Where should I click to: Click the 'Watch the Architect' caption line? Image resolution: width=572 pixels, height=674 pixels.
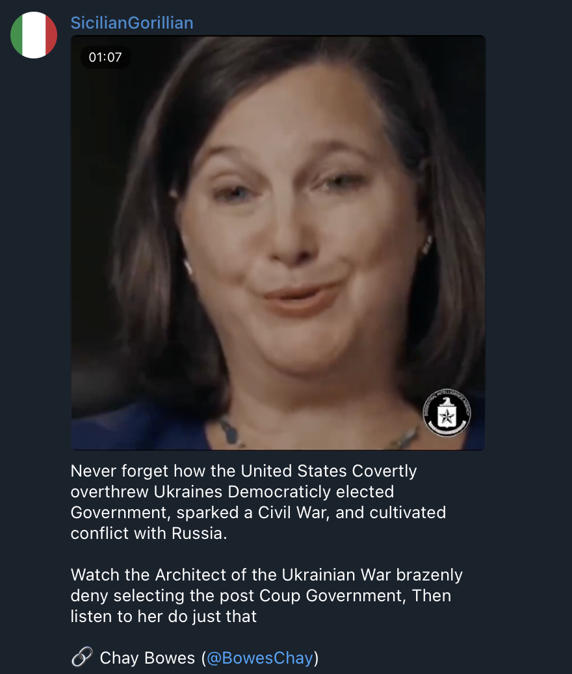click(x=266, y=575)
